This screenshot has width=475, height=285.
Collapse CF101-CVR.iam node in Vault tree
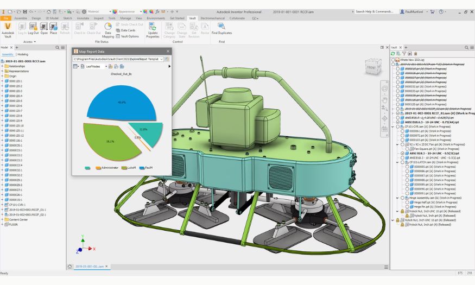393,126
